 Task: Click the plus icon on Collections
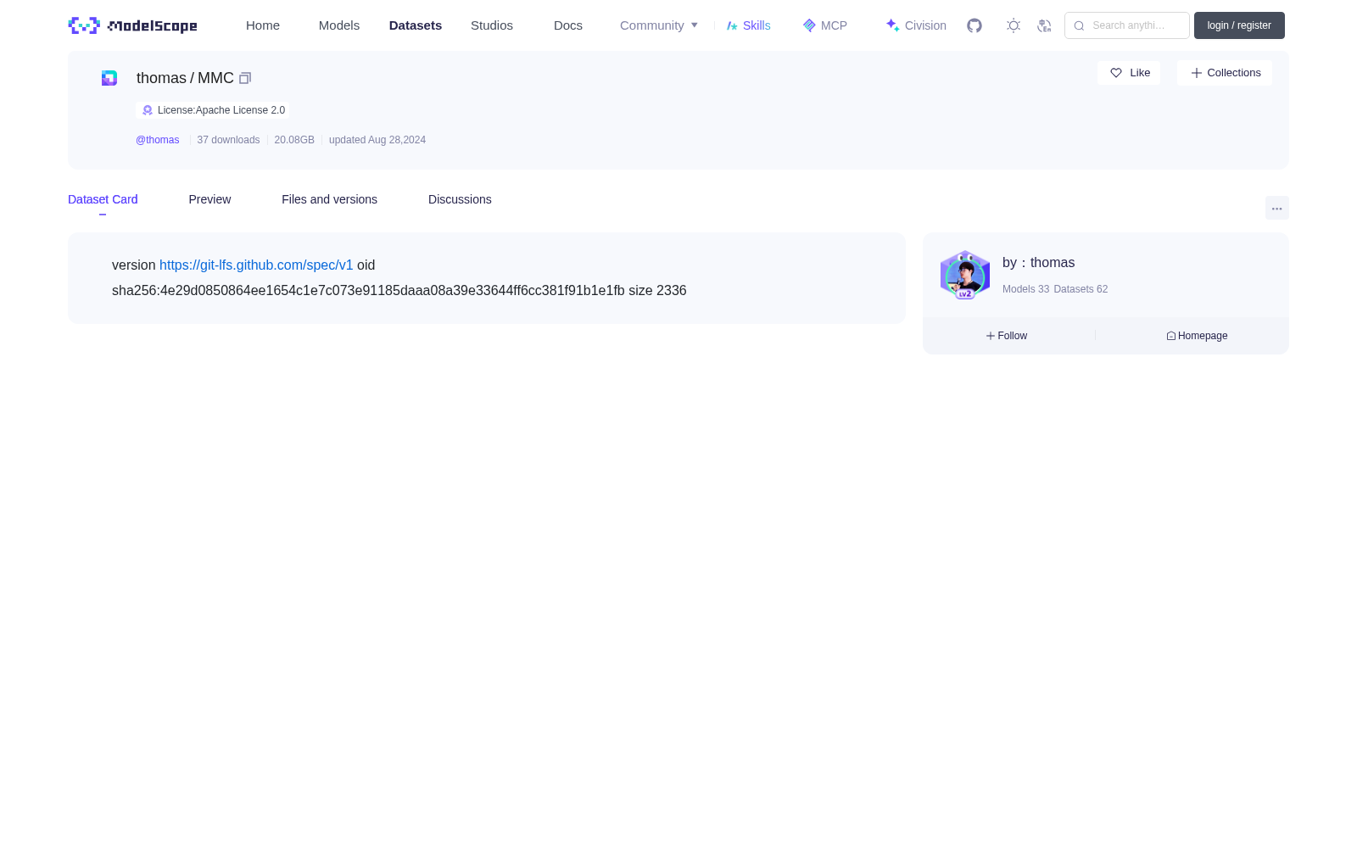pyautogui.click(x=1197, y=73)
